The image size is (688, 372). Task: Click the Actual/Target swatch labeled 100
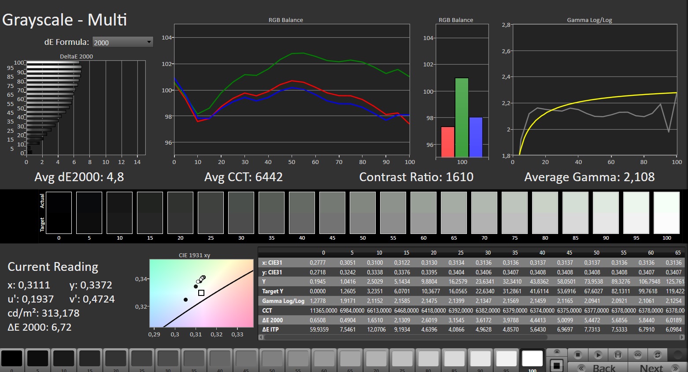click(x=666, y=212)
